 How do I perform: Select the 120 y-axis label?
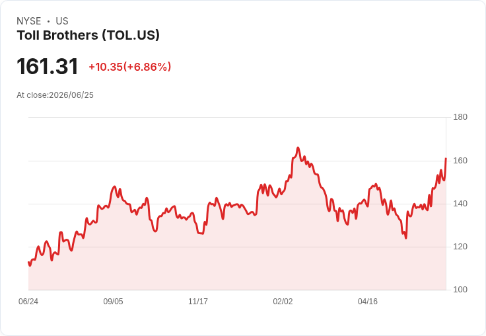(x=460, y=247)
